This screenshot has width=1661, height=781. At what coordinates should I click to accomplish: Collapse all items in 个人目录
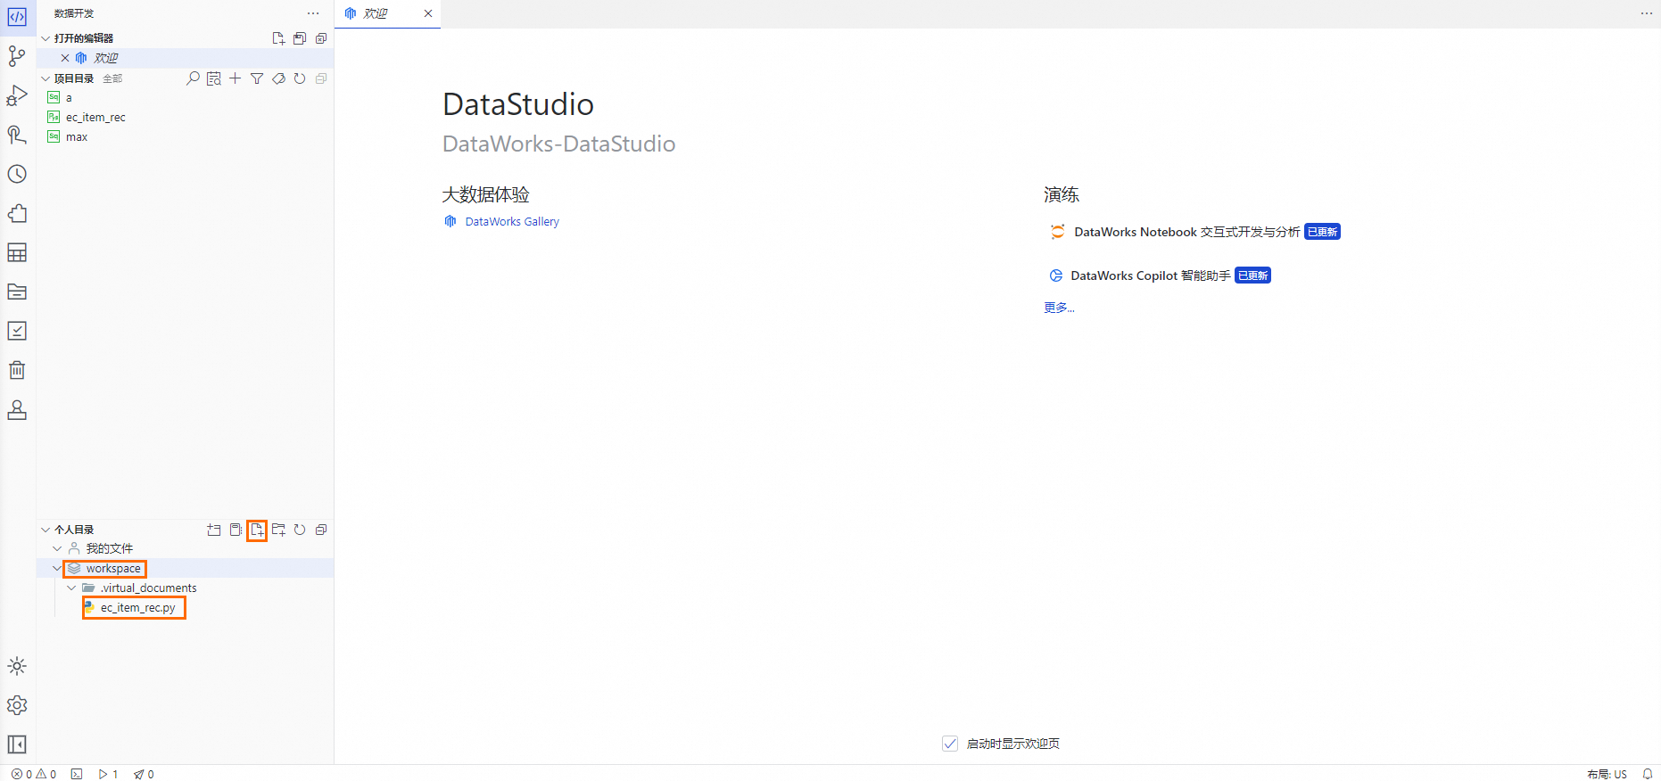pyautogui.click(x=321, y=530)
